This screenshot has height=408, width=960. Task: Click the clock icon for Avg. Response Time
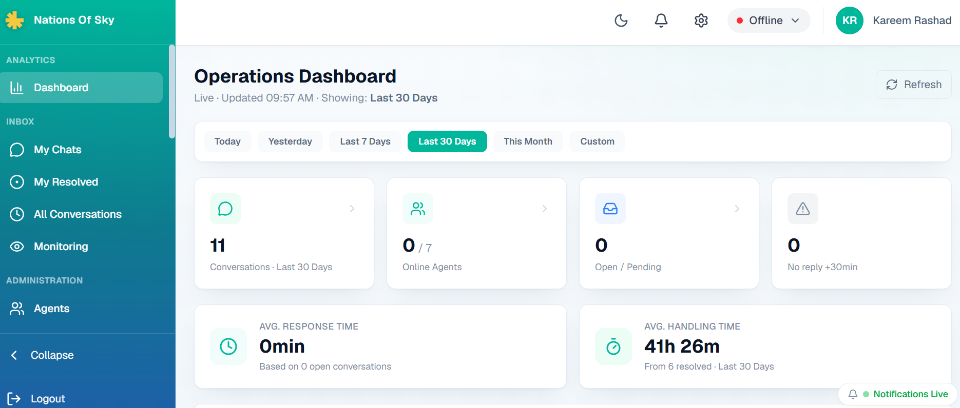point(228,346)
